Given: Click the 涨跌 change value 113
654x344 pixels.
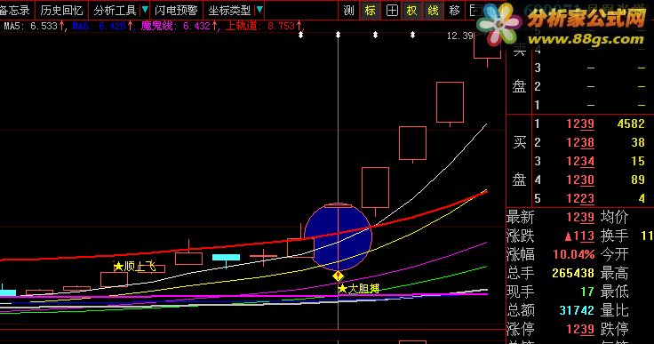Looking at the screenshot, I should click(x=579, y=236).
